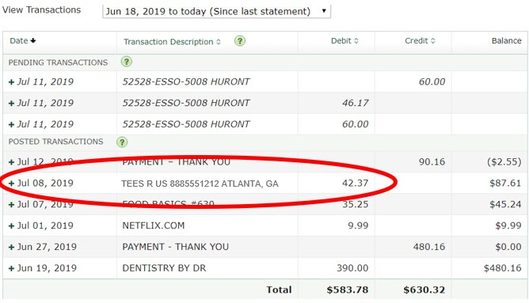Screen dimensions: 529x303
Task: Expand the Jul 12 payment row
Action: click(11, 162)
